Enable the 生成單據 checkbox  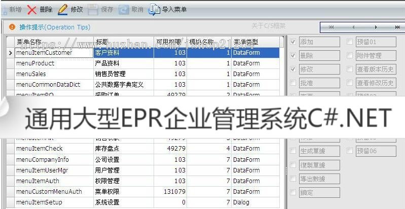point(293,151)
